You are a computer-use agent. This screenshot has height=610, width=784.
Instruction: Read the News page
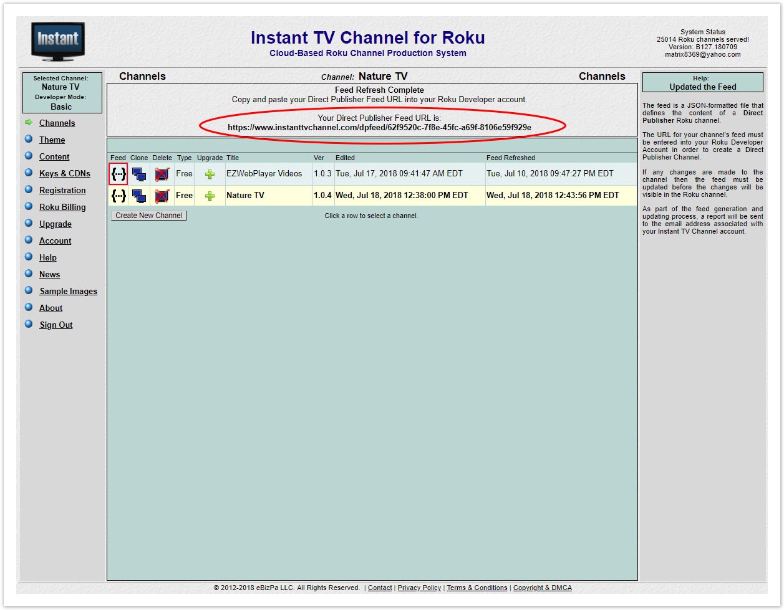click(x=50, y=275)
